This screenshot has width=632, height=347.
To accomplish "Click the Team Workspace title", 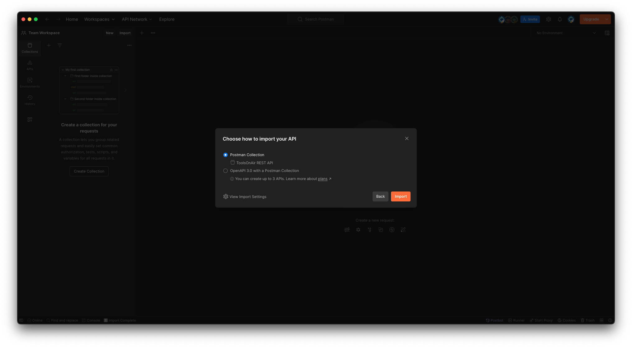I will (44, 33).
